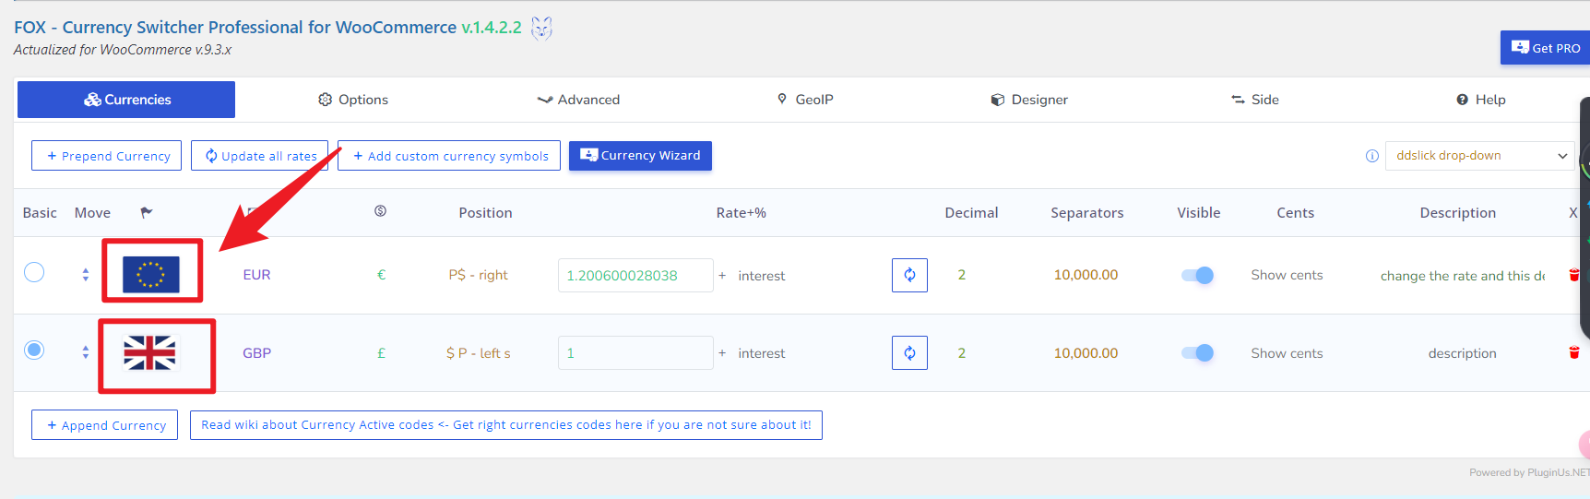
Task: Click the GBP rate field showing 1
Action: [635, 353]
